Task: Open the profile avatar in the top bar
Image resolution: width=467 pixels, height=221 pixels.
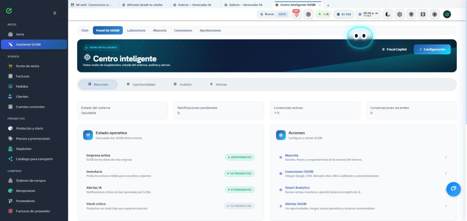Action: point(447,14)
